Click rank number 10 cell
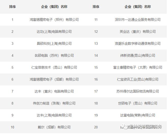The width and height of the screenshot is (167, 134). (12, 127)
